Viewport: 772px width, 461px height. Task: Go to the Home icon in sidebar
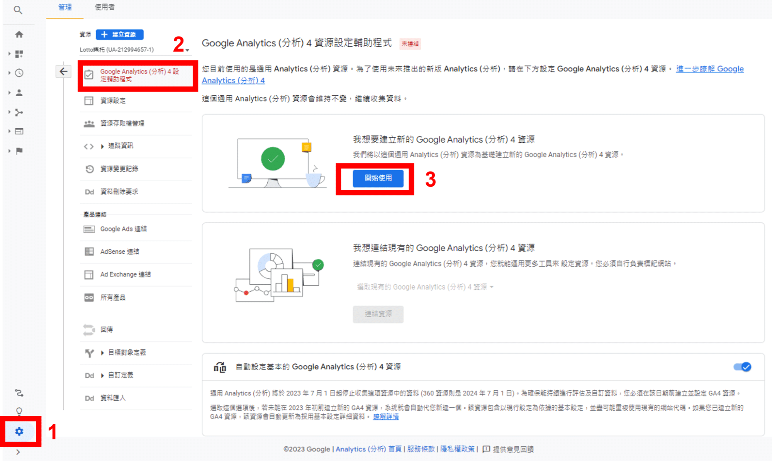tap(19, 34)
